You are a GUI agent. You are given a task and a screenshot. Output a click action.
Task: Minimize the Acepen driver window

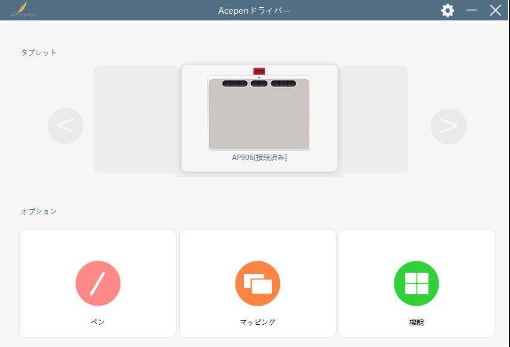472,10
